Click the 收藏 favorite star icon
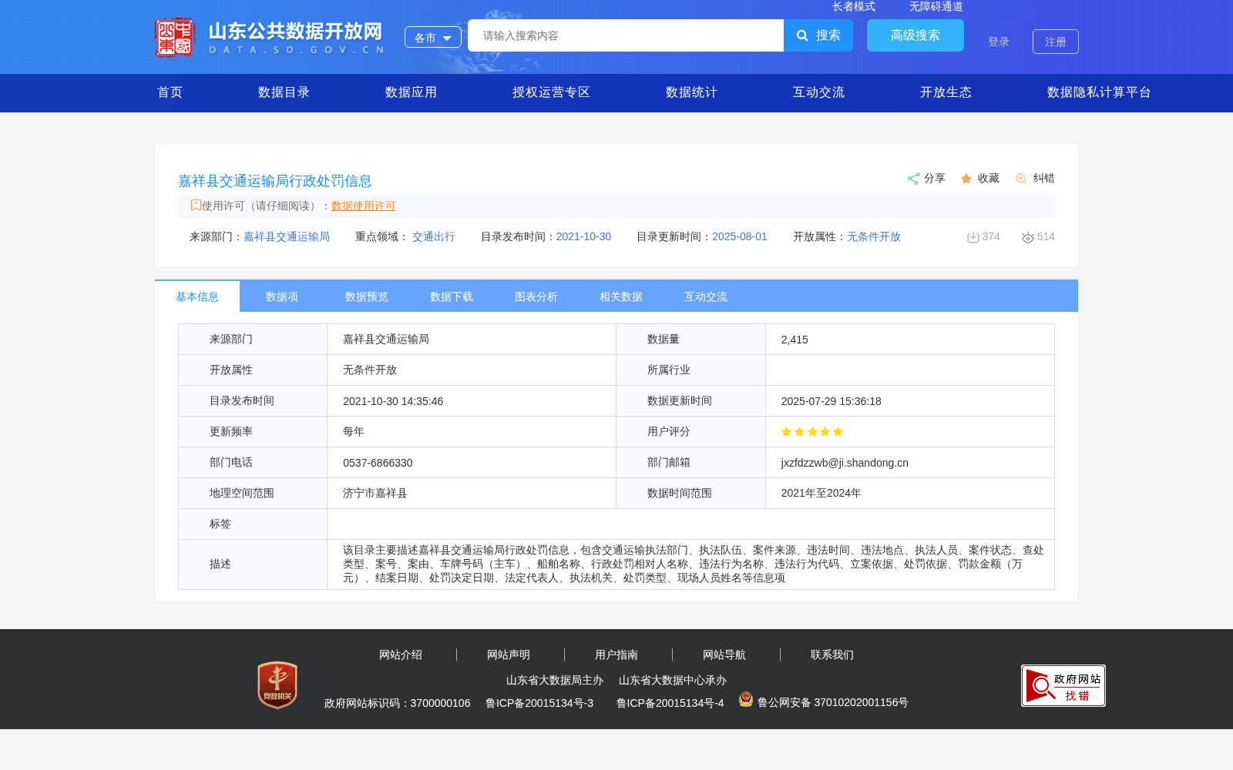1233x770 pixels. coord(966,179)
